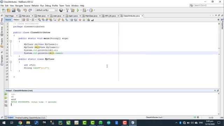Click the Comment icon in editor toolbar
Screen dimensions: 224x126
(89, 20)
